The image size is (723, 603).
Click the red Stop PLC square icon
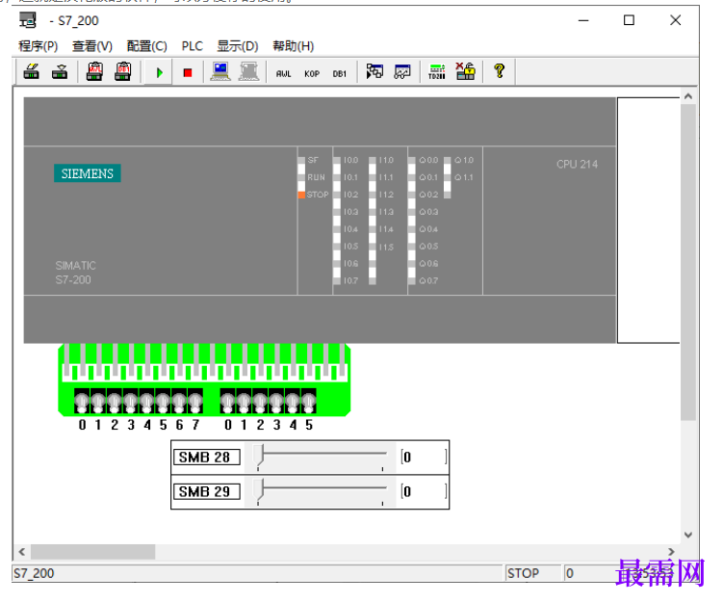(187, 72)
